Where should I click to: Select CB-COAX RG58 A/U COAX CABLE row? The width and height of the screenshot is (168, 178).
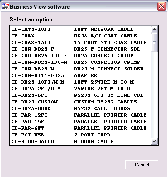coord(80,36)
